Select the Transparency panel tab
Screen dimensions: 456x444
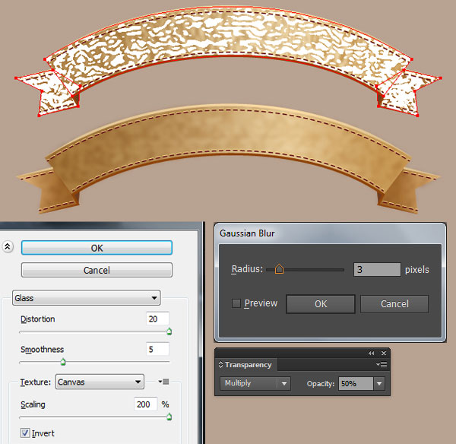click(248, 365)
